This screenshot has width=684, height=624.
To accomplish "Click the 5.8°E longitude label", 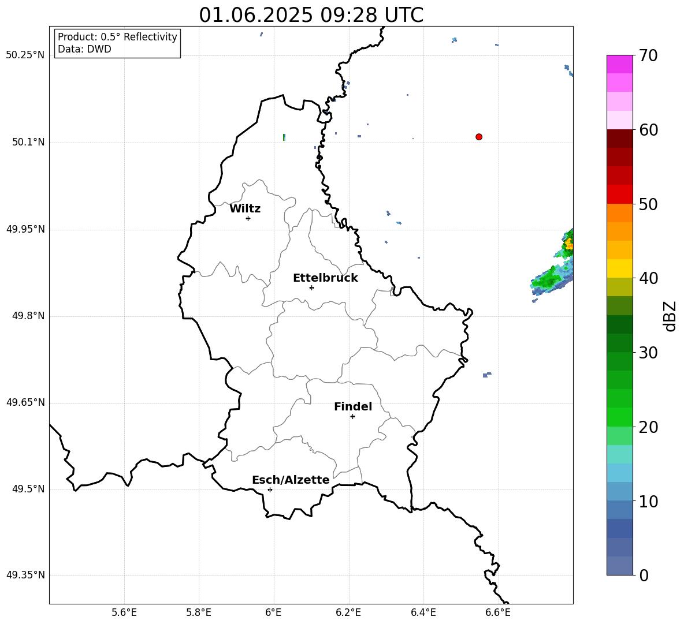I will pos(199,612).
